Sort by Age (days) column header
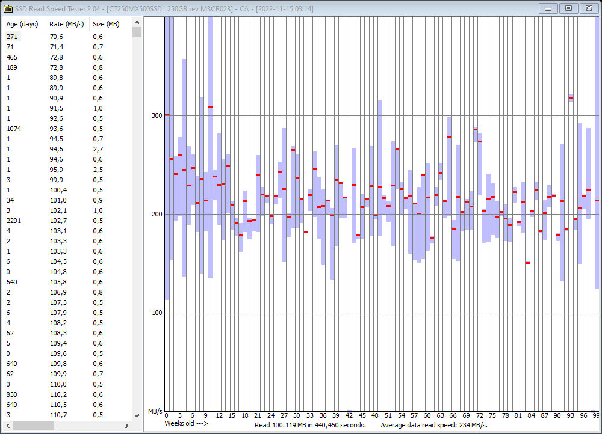This screenshot has height=434, width=602. click(24, 24)
